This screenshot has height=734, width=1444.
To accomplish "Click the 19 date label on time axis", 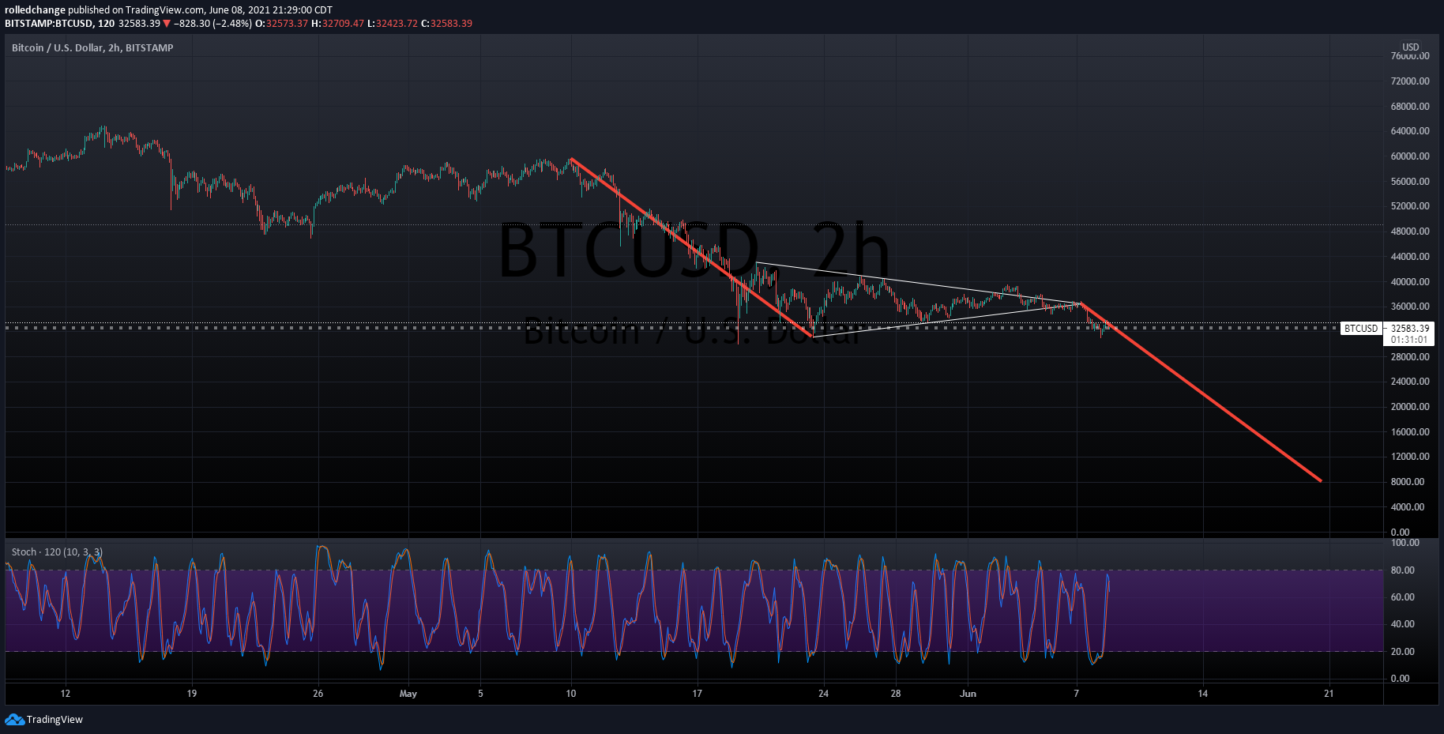I will [192, 694].
